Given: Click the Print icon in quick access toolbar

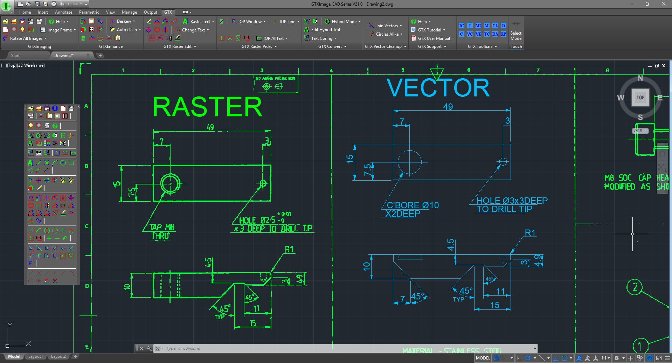Looking at the screenshot, I should coord(54,4).
